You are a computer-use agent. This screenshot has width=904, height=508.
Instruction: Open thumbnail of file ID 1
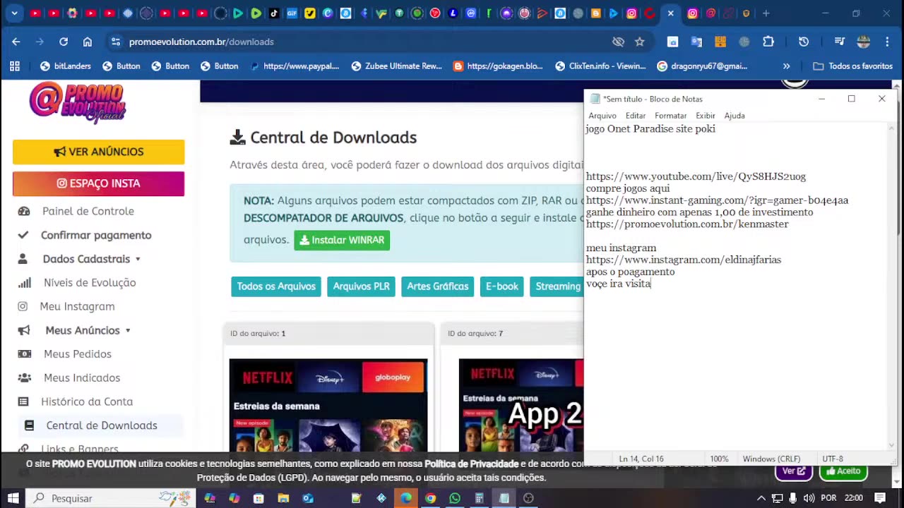tap(328, 405)
